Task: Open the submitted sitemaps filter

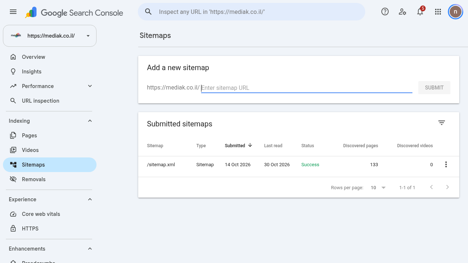Action: (x=442, y=123)
